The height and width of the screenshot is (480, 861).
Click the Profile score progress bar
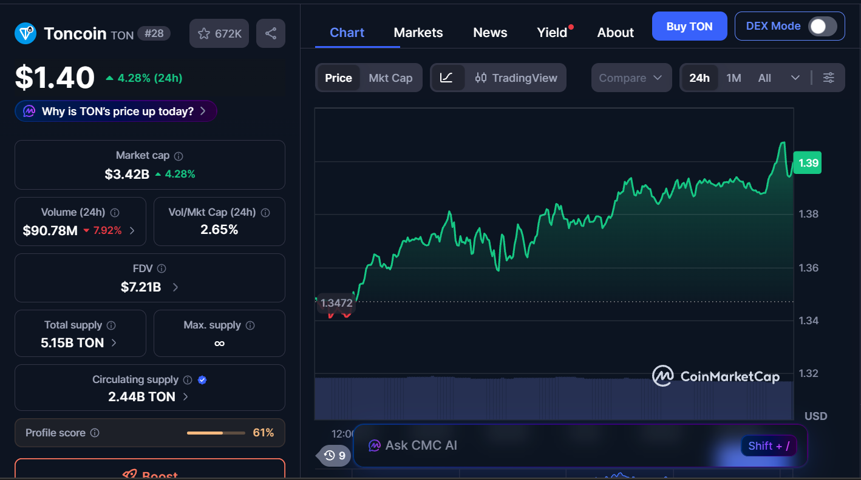tap(216, 433)
